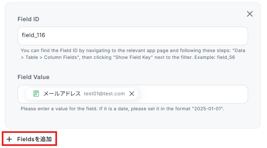Remove the メールアドレス chip with its X
This screenshot has width=267, height=148.
pyautogui.click(x=132, y=94)
